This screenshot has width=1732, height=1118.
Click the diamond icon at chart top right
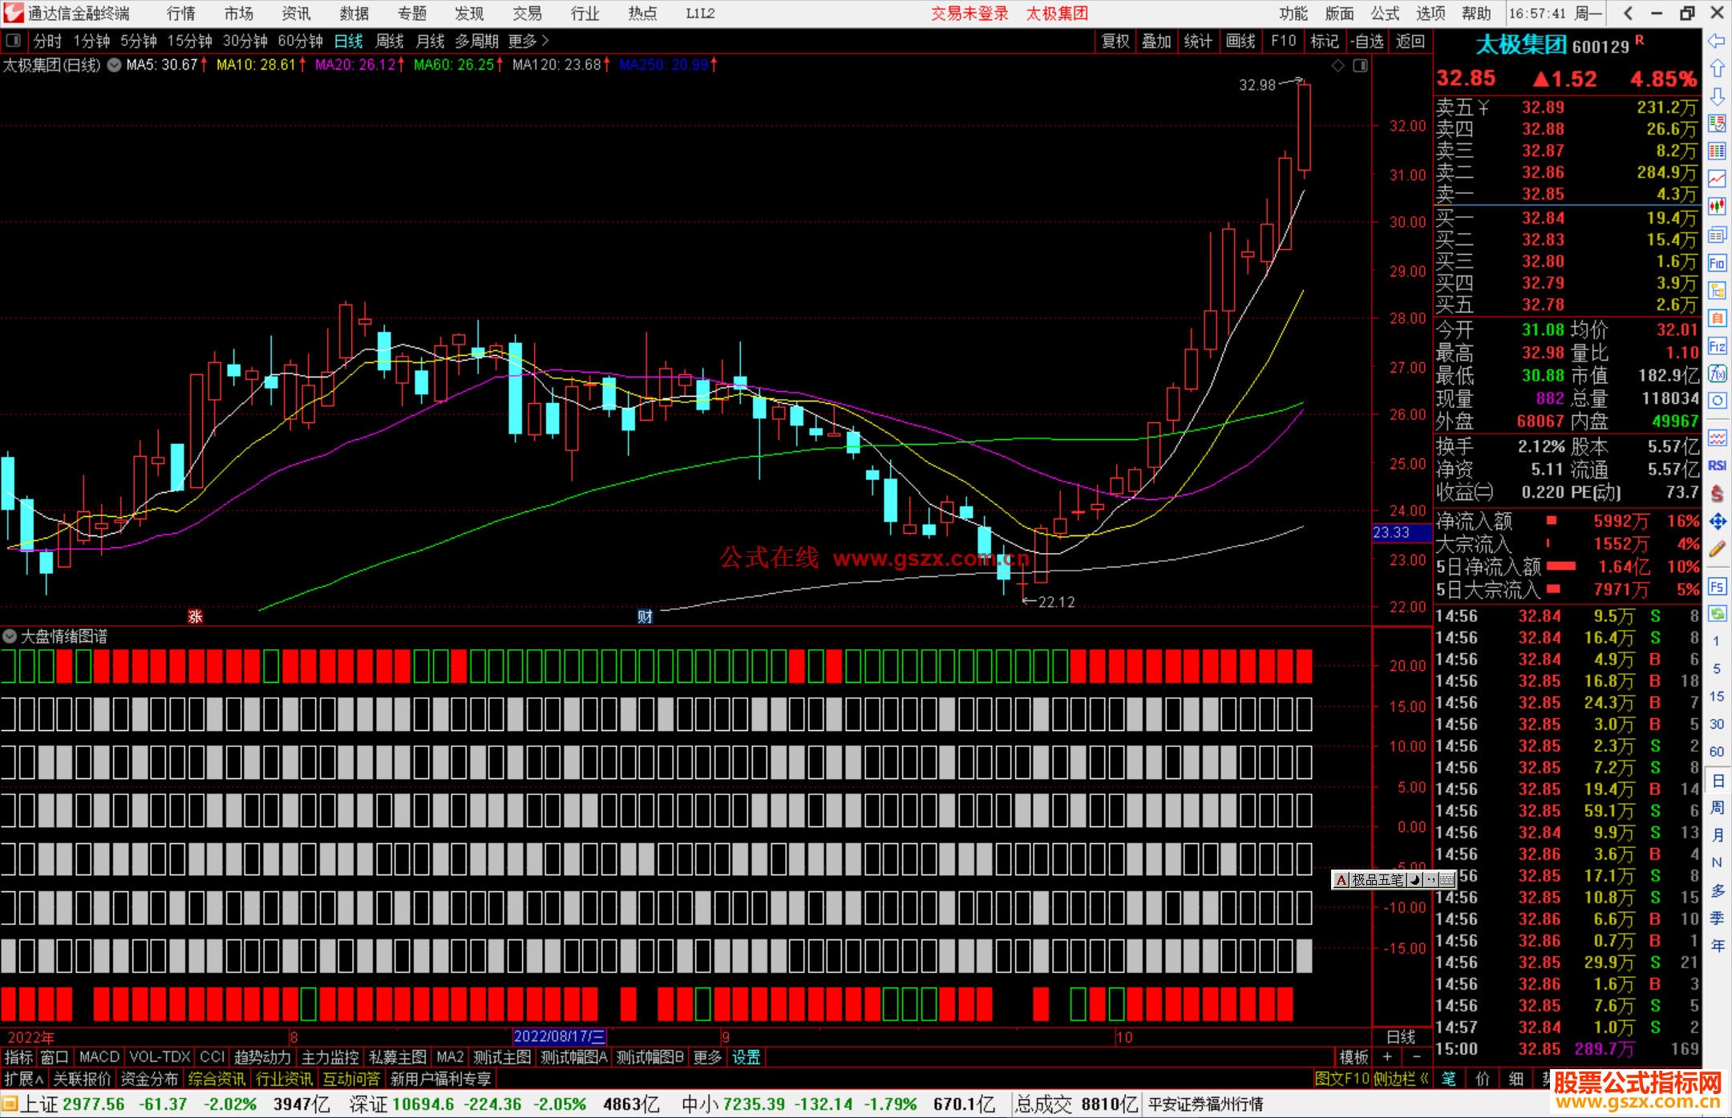tap(1337, 66)
